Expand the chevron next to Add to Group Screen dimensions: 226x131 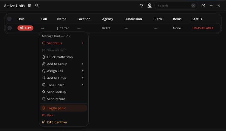coord(82,64)
